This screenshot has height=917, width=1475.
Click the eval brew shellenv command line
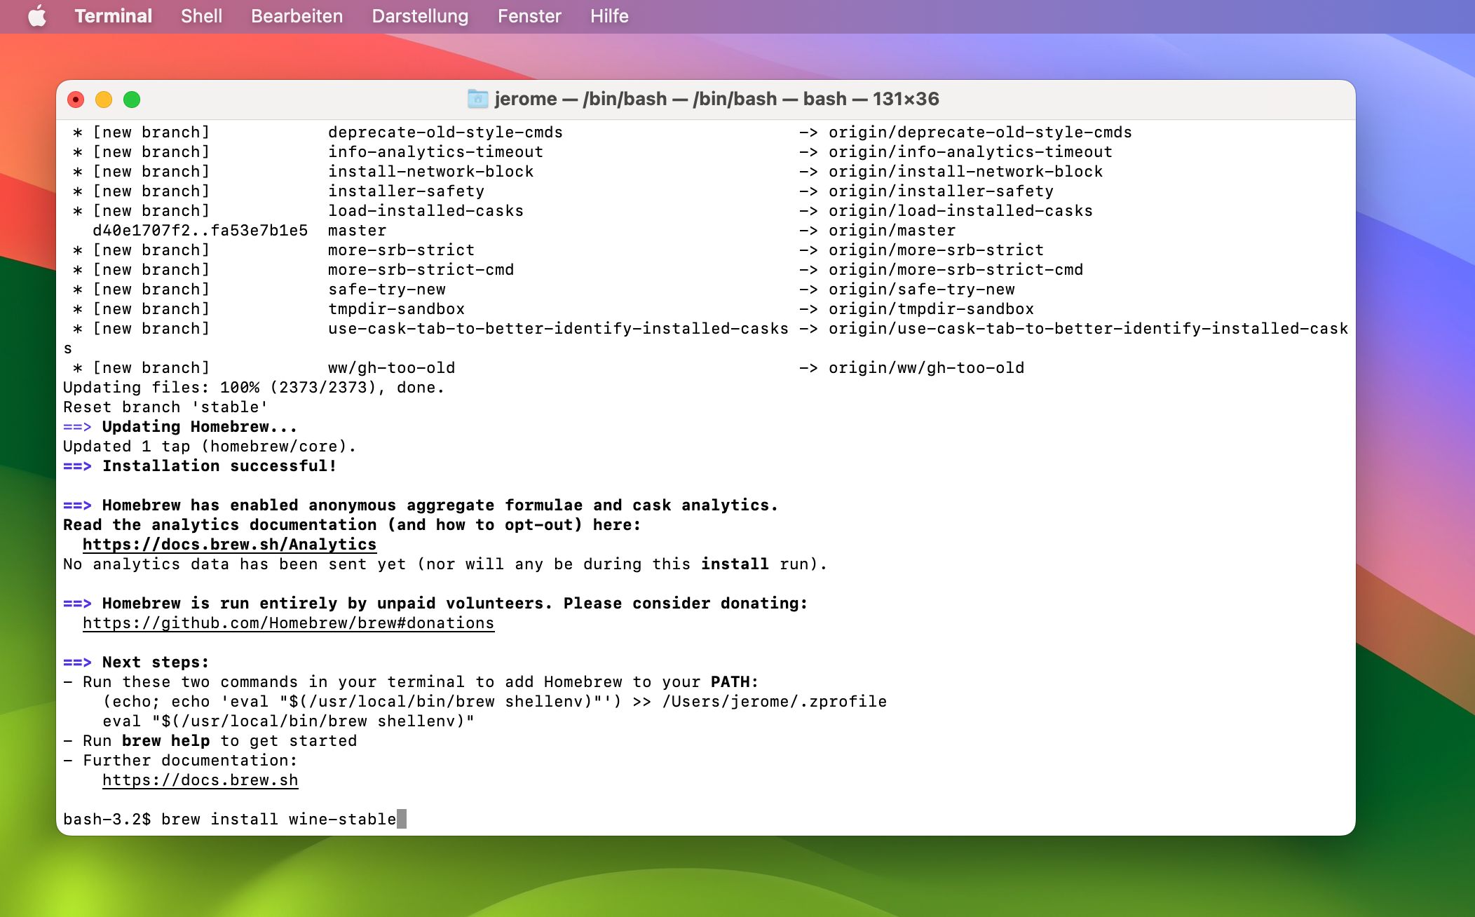[x=288, y=721]
